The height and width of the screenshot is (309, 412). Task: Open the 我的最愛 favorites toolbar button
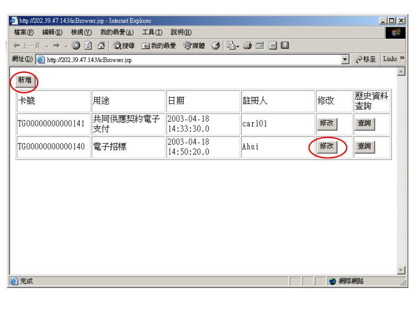[159, 46]
